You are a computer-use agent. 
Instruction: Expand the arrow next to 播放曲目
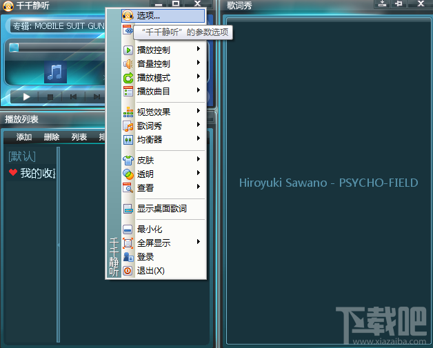tap(199, 90)
